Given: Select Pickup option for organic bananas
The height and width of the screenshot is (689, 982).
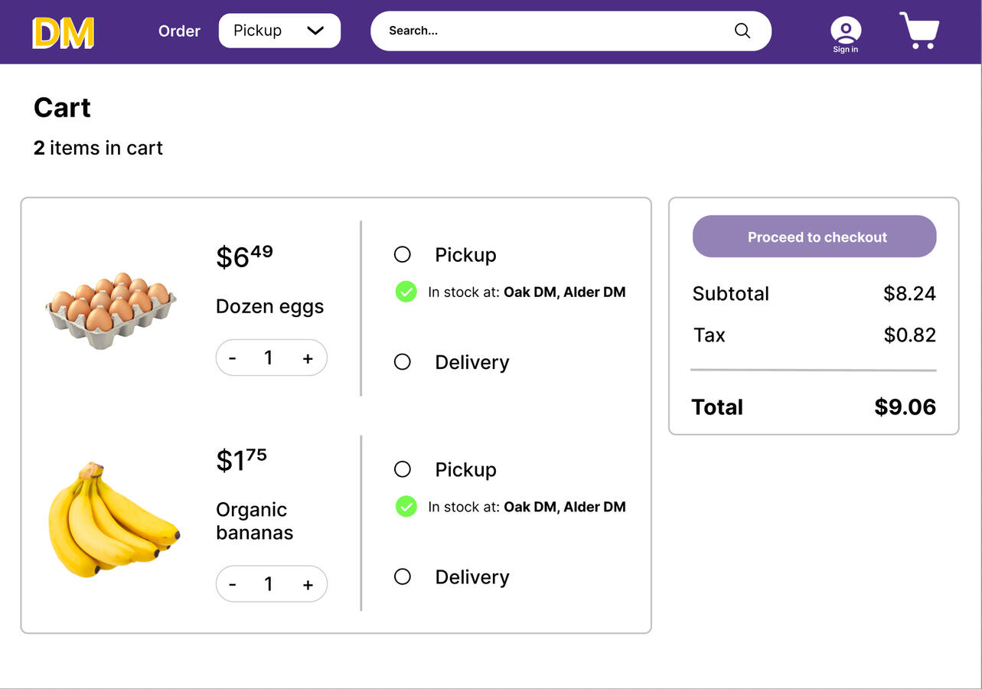Looking at the screenshot, I should 403,469.
